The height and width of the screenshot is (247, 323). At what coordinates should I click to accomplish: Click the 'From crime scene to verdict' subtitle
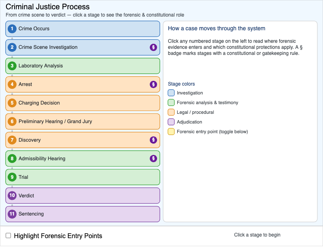pos(95,15)
